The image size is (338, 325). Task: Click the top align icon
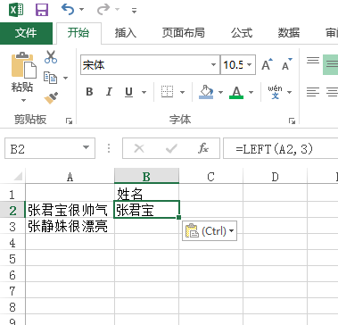[x=313, y=61]
